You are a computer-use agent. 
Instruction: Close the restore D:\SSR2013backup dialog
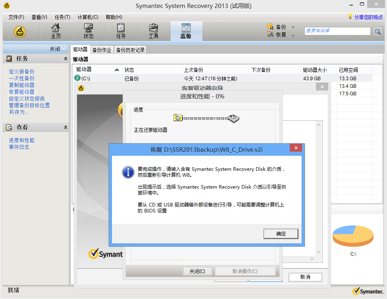click(x=296, y=148)
